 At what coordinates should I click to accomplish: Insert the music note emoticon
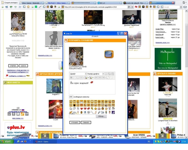(x=96, y=112)
